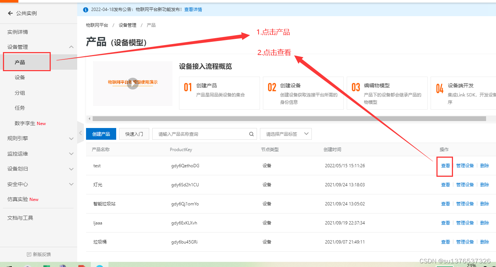Click 管理设备 for the 垃圾桶 product
Viewport: 496px width, 267px height.
465,242
